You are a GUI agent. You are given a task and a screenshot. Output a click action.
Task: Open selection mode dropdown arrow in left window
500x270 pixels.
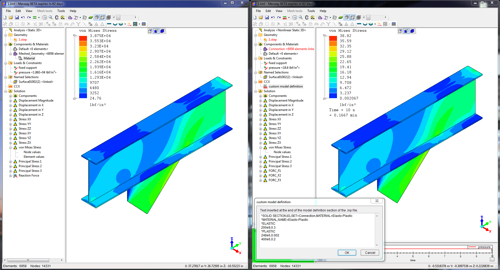tap(80, 17)
